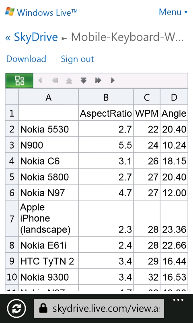Click the page up arrow icon
Viewport: 193px width, 323px height.
point(69,80)
